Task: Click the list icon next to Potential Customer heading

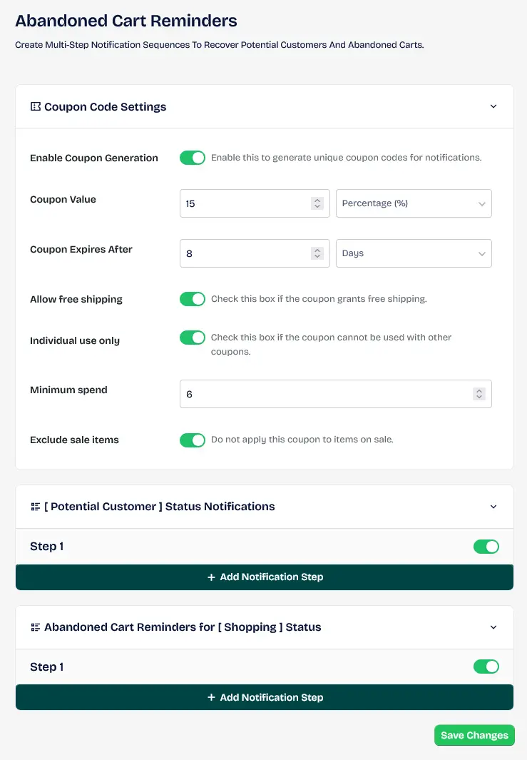Action: [x=36, y=507]
